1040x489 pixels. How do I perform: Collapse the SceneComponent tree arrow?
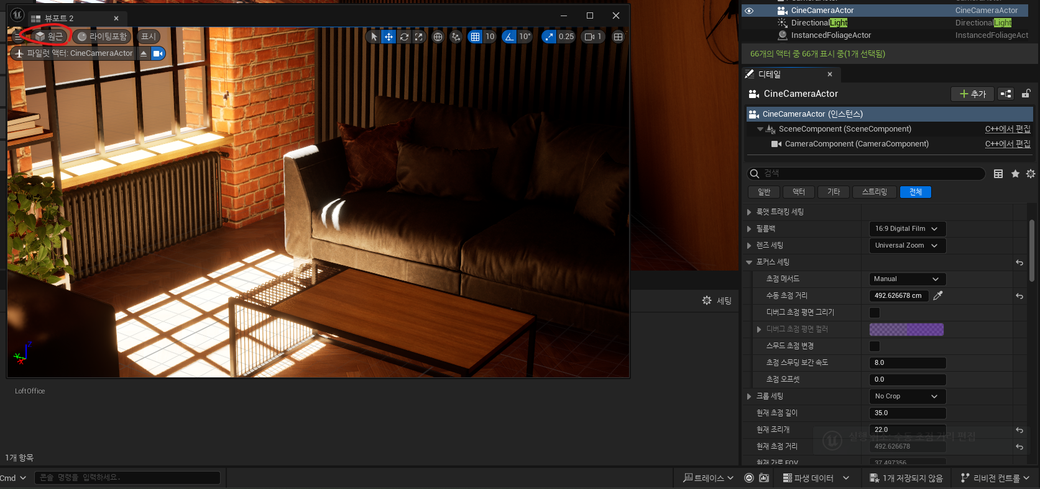[760, 129]
